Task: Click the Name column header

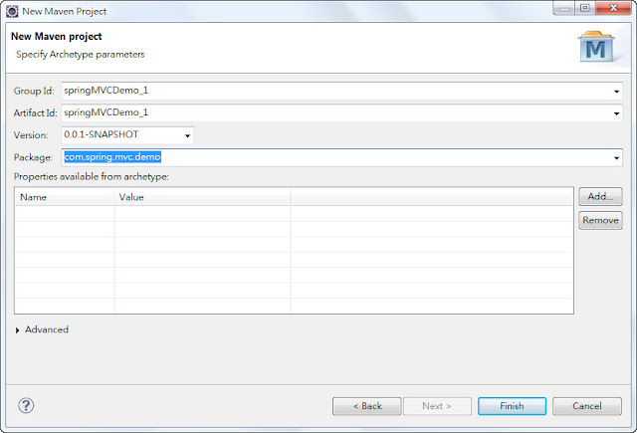Action: [x=65, y=197]
